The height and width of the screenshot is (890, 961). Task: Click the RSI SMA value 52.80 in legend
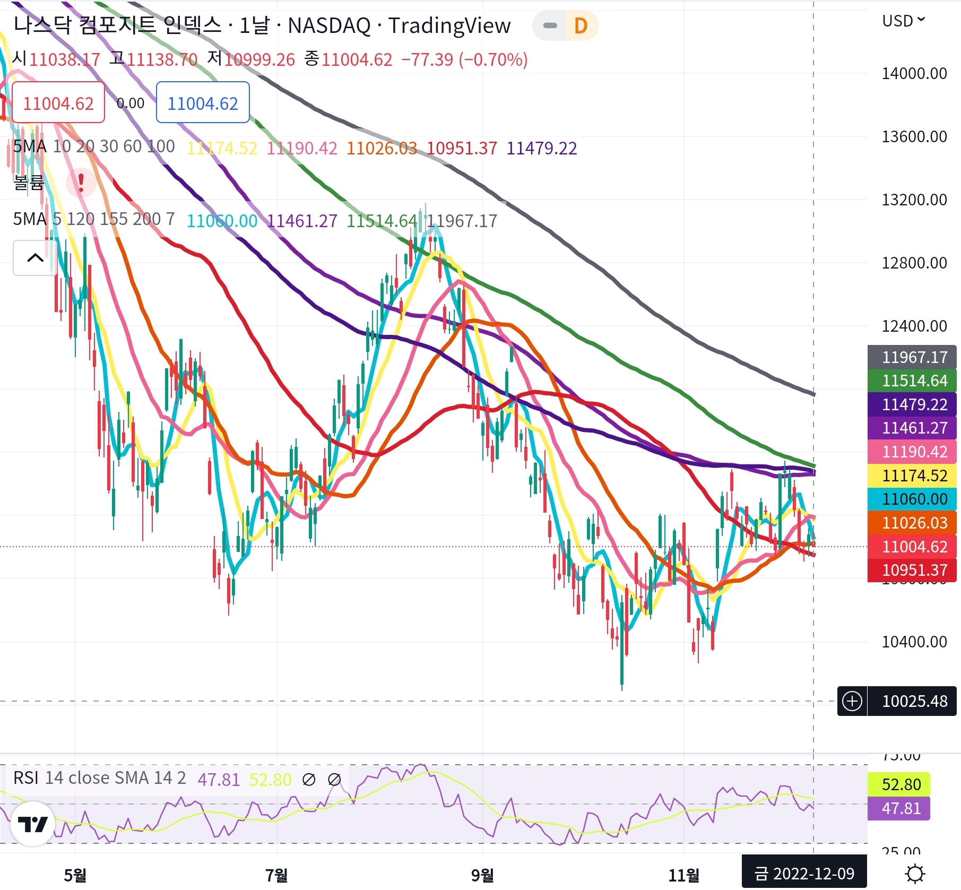[x=270, y=780]
